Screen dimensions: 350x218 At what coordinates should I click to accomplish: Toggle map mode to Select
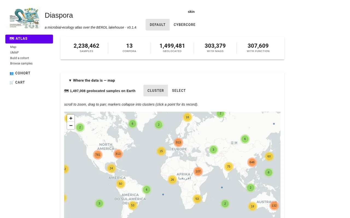click(179, 91)
